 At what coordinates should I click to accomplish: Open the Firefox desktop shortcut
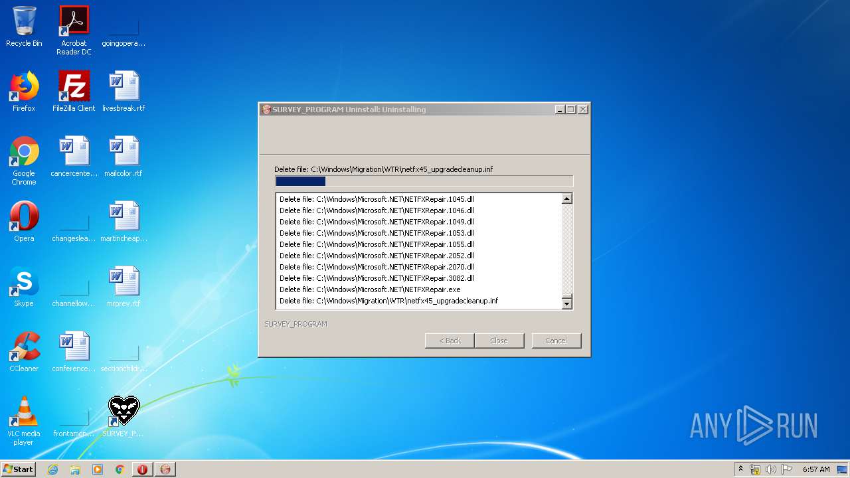24,92
